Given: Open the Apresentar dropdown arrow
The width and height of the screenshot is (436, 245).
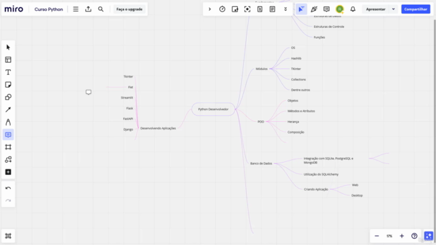Looking at the screenshot, I should tap(393, 9).
